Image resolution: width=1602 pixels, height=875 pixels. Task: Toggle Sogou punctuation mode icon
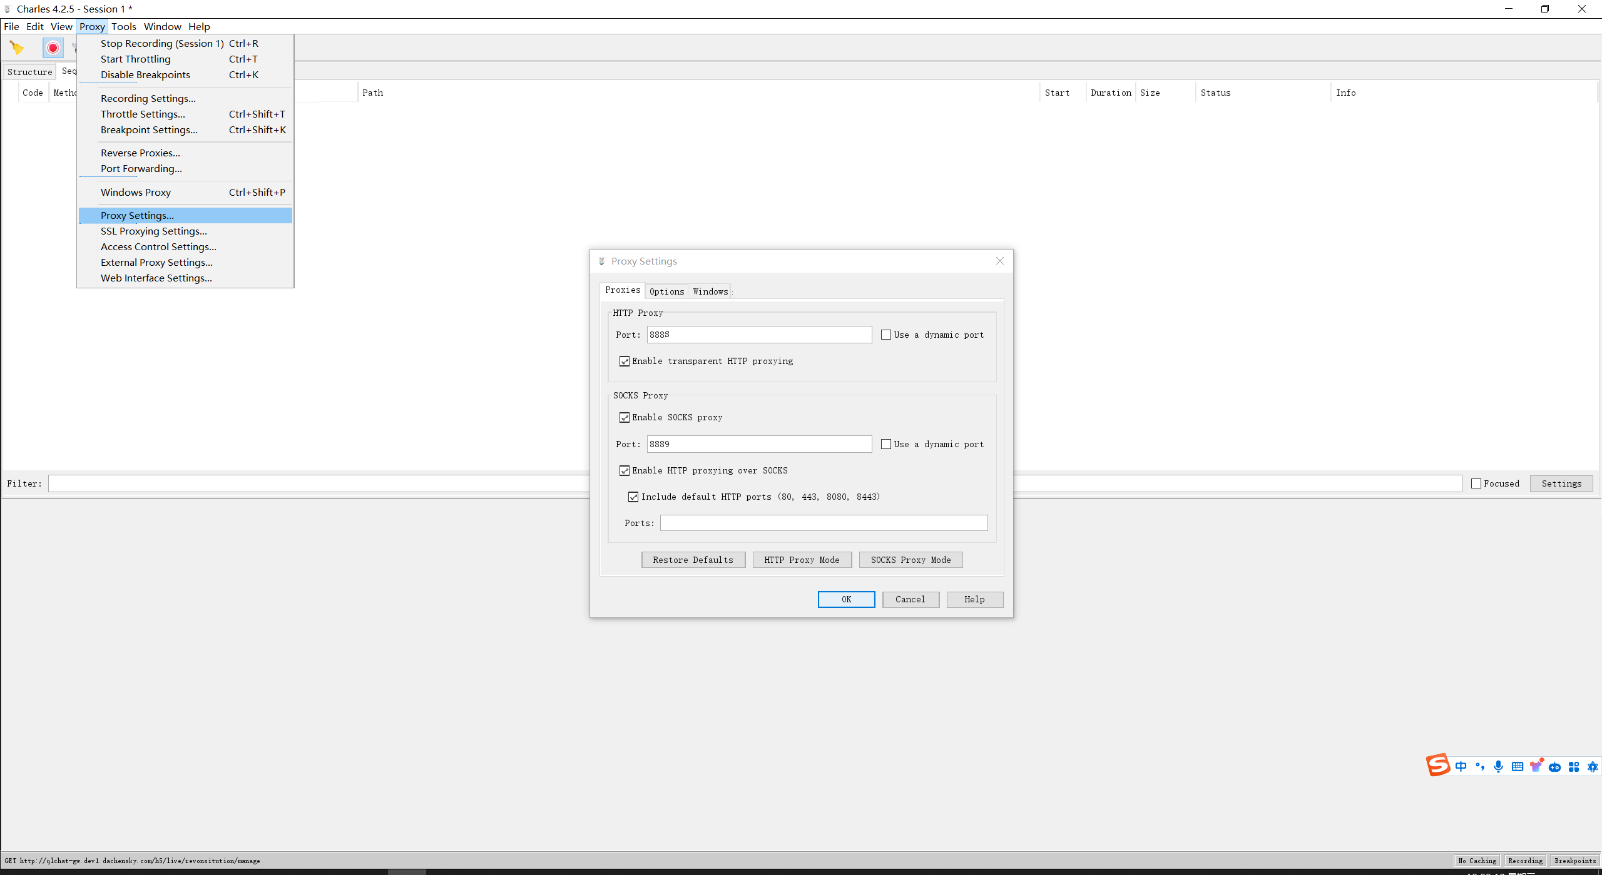(1479, 766)
